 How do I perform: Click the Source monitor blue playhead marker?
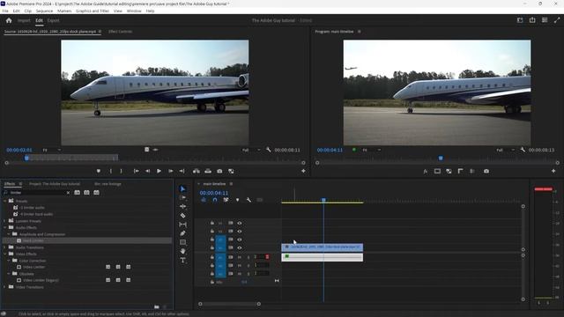[26, 158]
